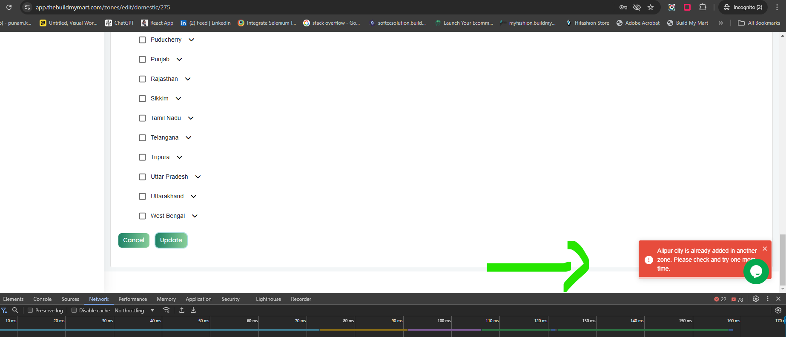Check the Telangana checkbox

pyautogui.click(x=143, y=137)
